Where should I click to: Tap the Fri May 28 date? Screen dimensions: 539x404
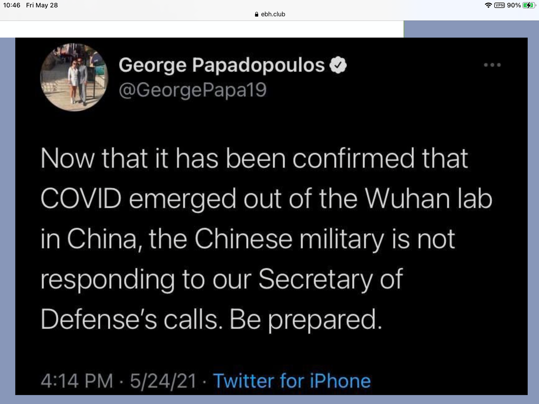(x=42, y=5)
